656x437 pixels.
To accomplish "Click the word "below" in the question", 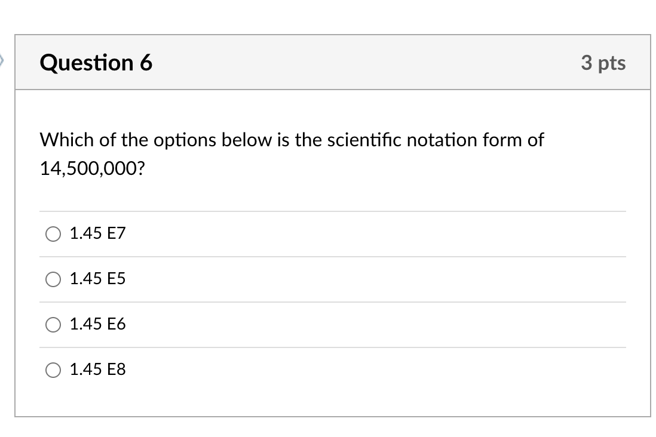I will click(x=245, y=140).
